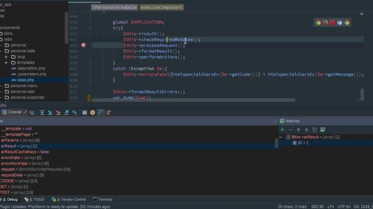The image size is (373, 209).
Task: Click the Plugin Updates status bar message
Action: pyautogui.click(x=55, y=207)
